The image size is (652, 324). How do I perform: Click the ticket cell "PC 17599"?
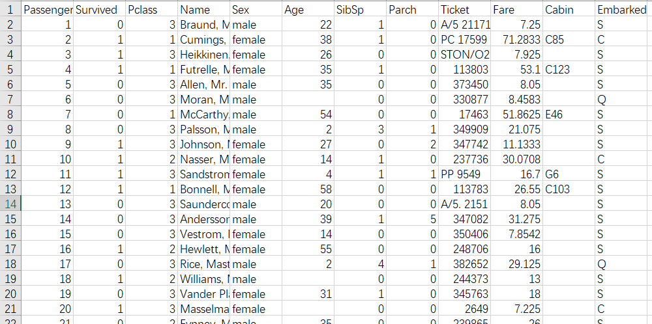[465, 40]
